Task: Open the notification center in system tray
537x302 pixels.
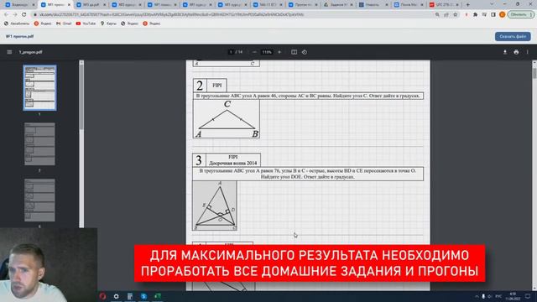Action: pyautogui.click(x=528, y=296)
